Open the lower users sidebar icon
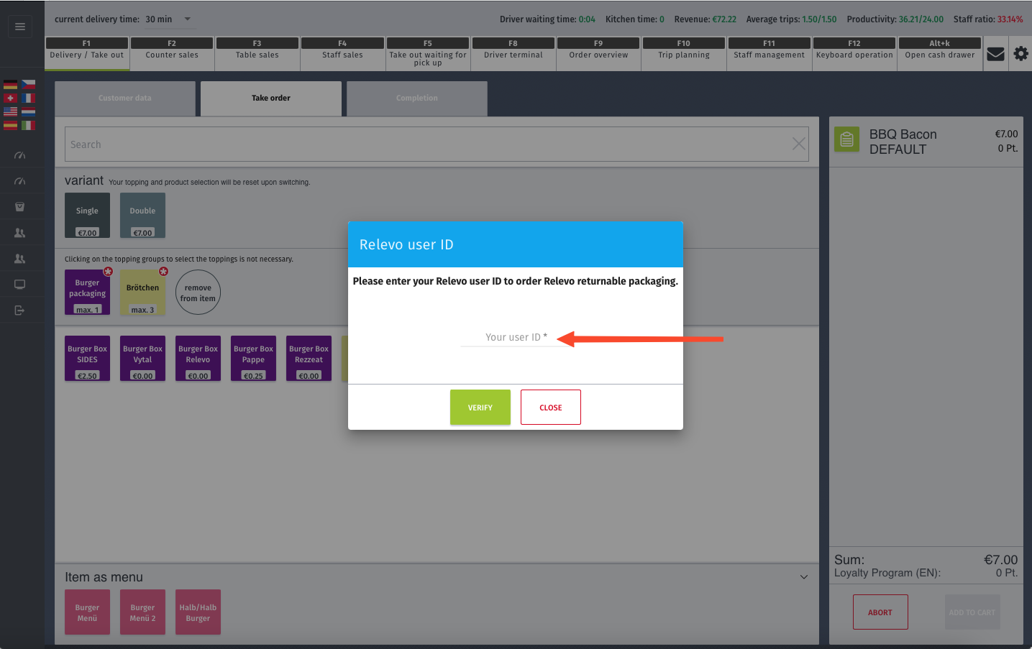Screen dimensions: 1032x649 [20, 259]
